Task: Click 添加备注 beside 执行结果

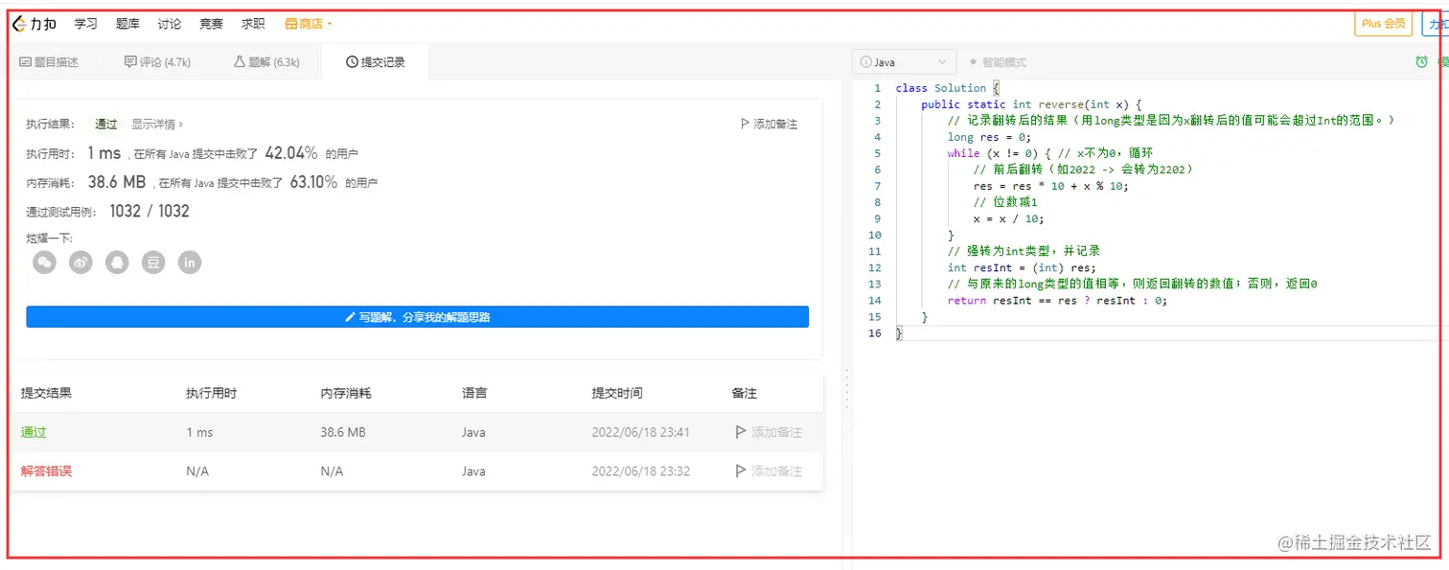Action: click(769, 125)
